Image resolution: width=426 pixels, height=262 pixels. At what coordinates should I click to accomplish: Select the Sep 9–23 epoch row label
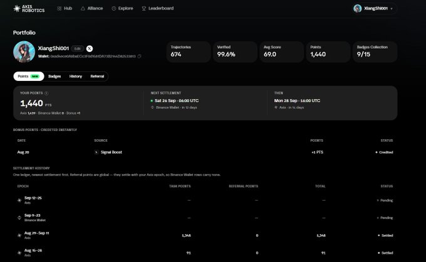pos(33,215)
